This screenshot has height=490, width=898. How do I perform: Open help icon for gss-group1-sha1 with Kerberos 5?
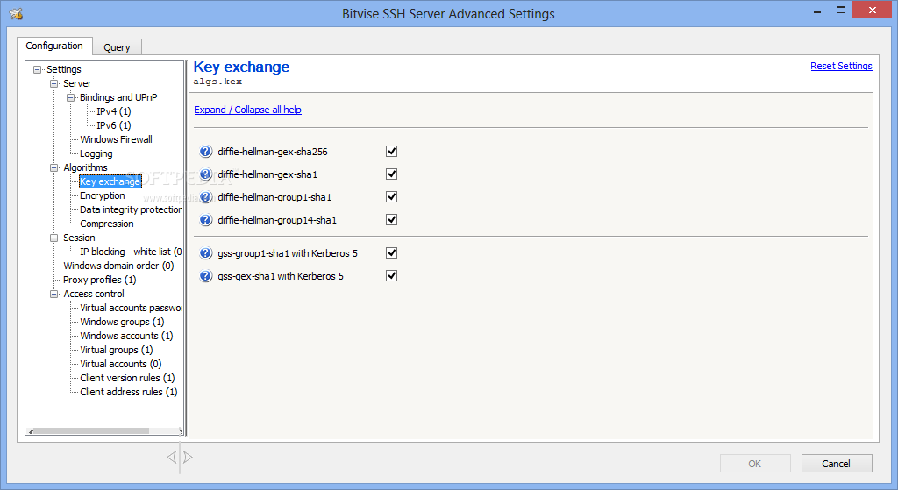(205, 253)
